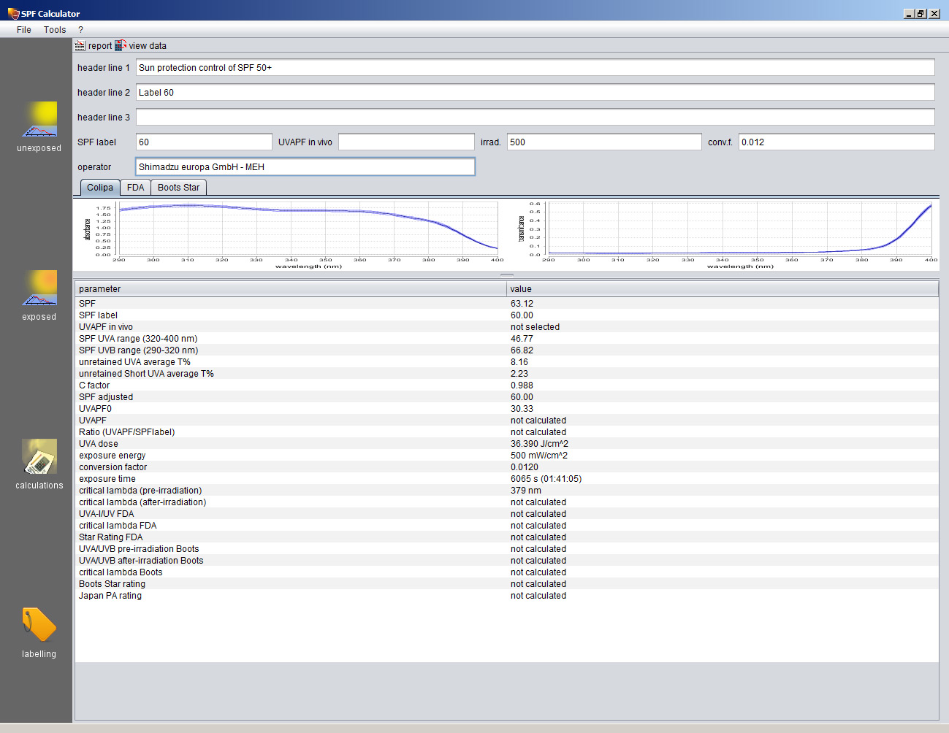Select UVA/UVB pre-irradiation Boots row
This screenshot has width=949, height=733.
pos(506,549)
